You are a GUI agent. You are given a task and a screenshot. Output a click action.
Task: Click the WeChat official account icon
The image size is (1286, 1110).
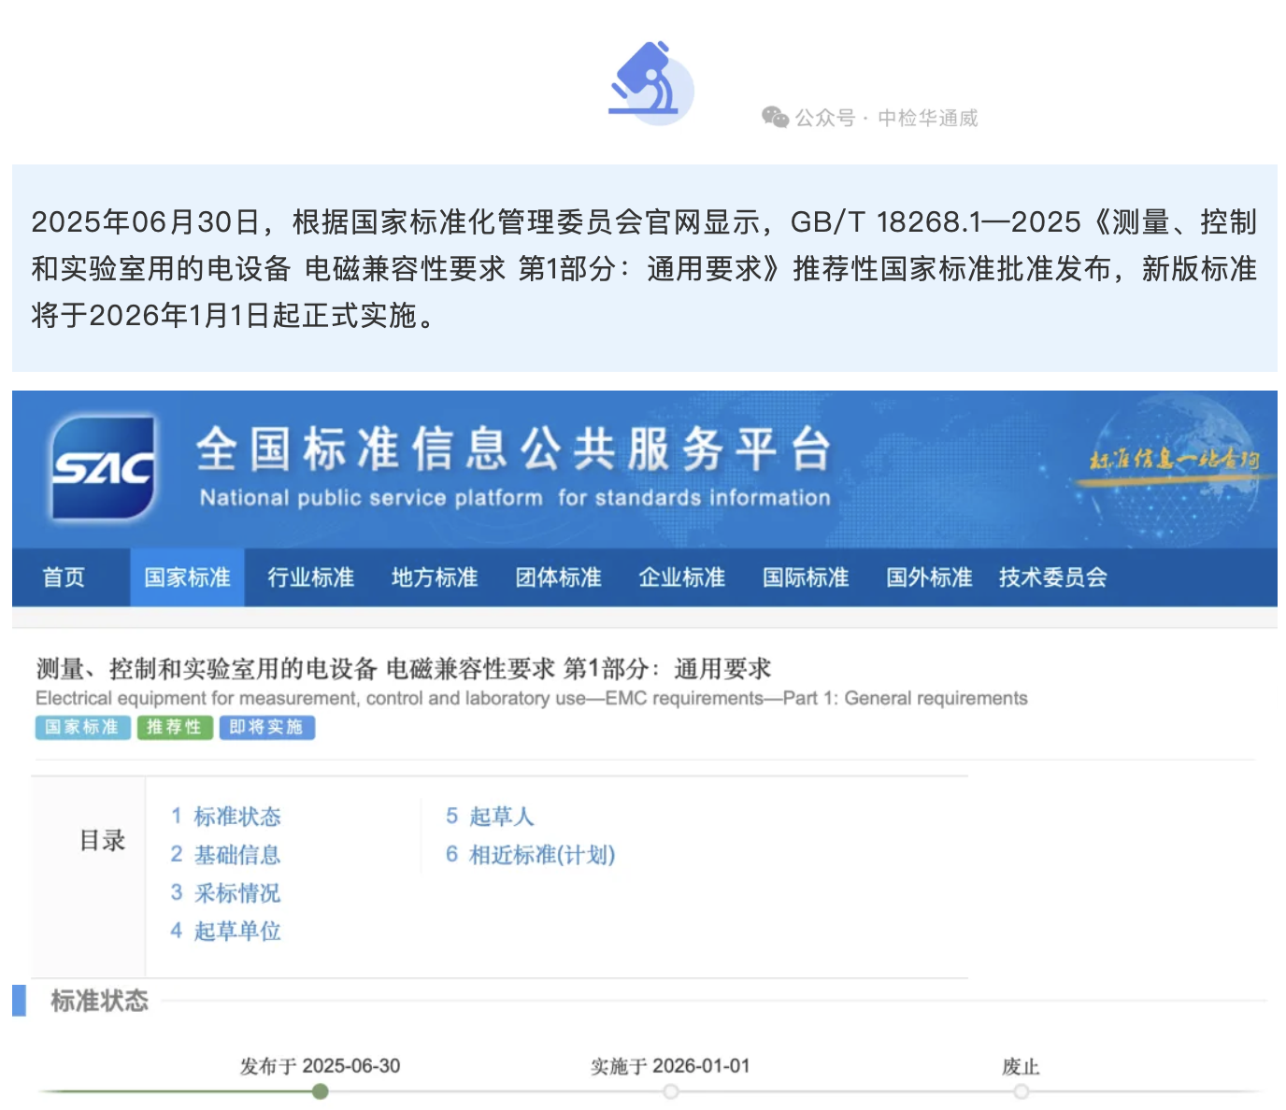775,118
